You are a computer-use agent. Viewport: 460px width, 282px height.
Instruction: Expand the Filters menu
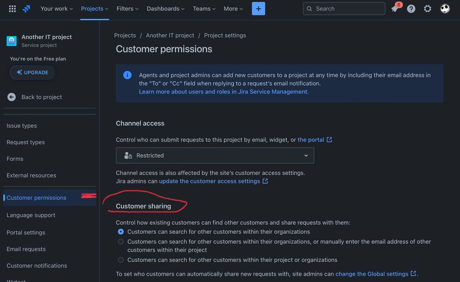pyautogui.click(x=128, y=9)
